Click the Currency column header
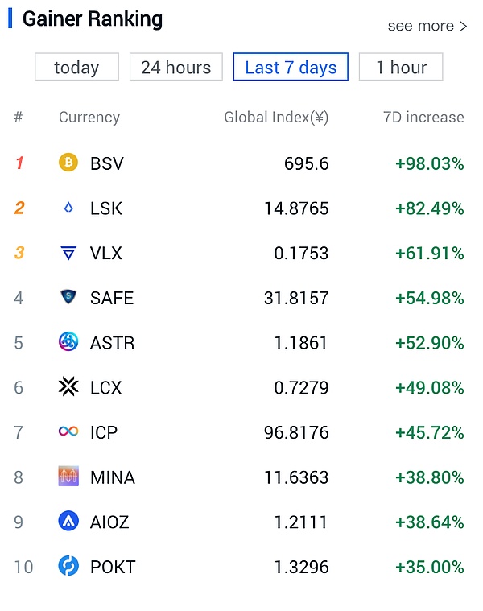Screen dimensions: 483x611 pyautogui.click(x=89, y=118)
